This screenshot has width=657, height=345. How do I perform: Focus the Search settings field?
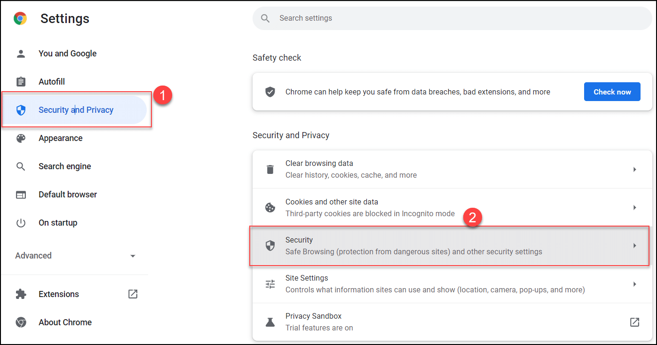451,18
